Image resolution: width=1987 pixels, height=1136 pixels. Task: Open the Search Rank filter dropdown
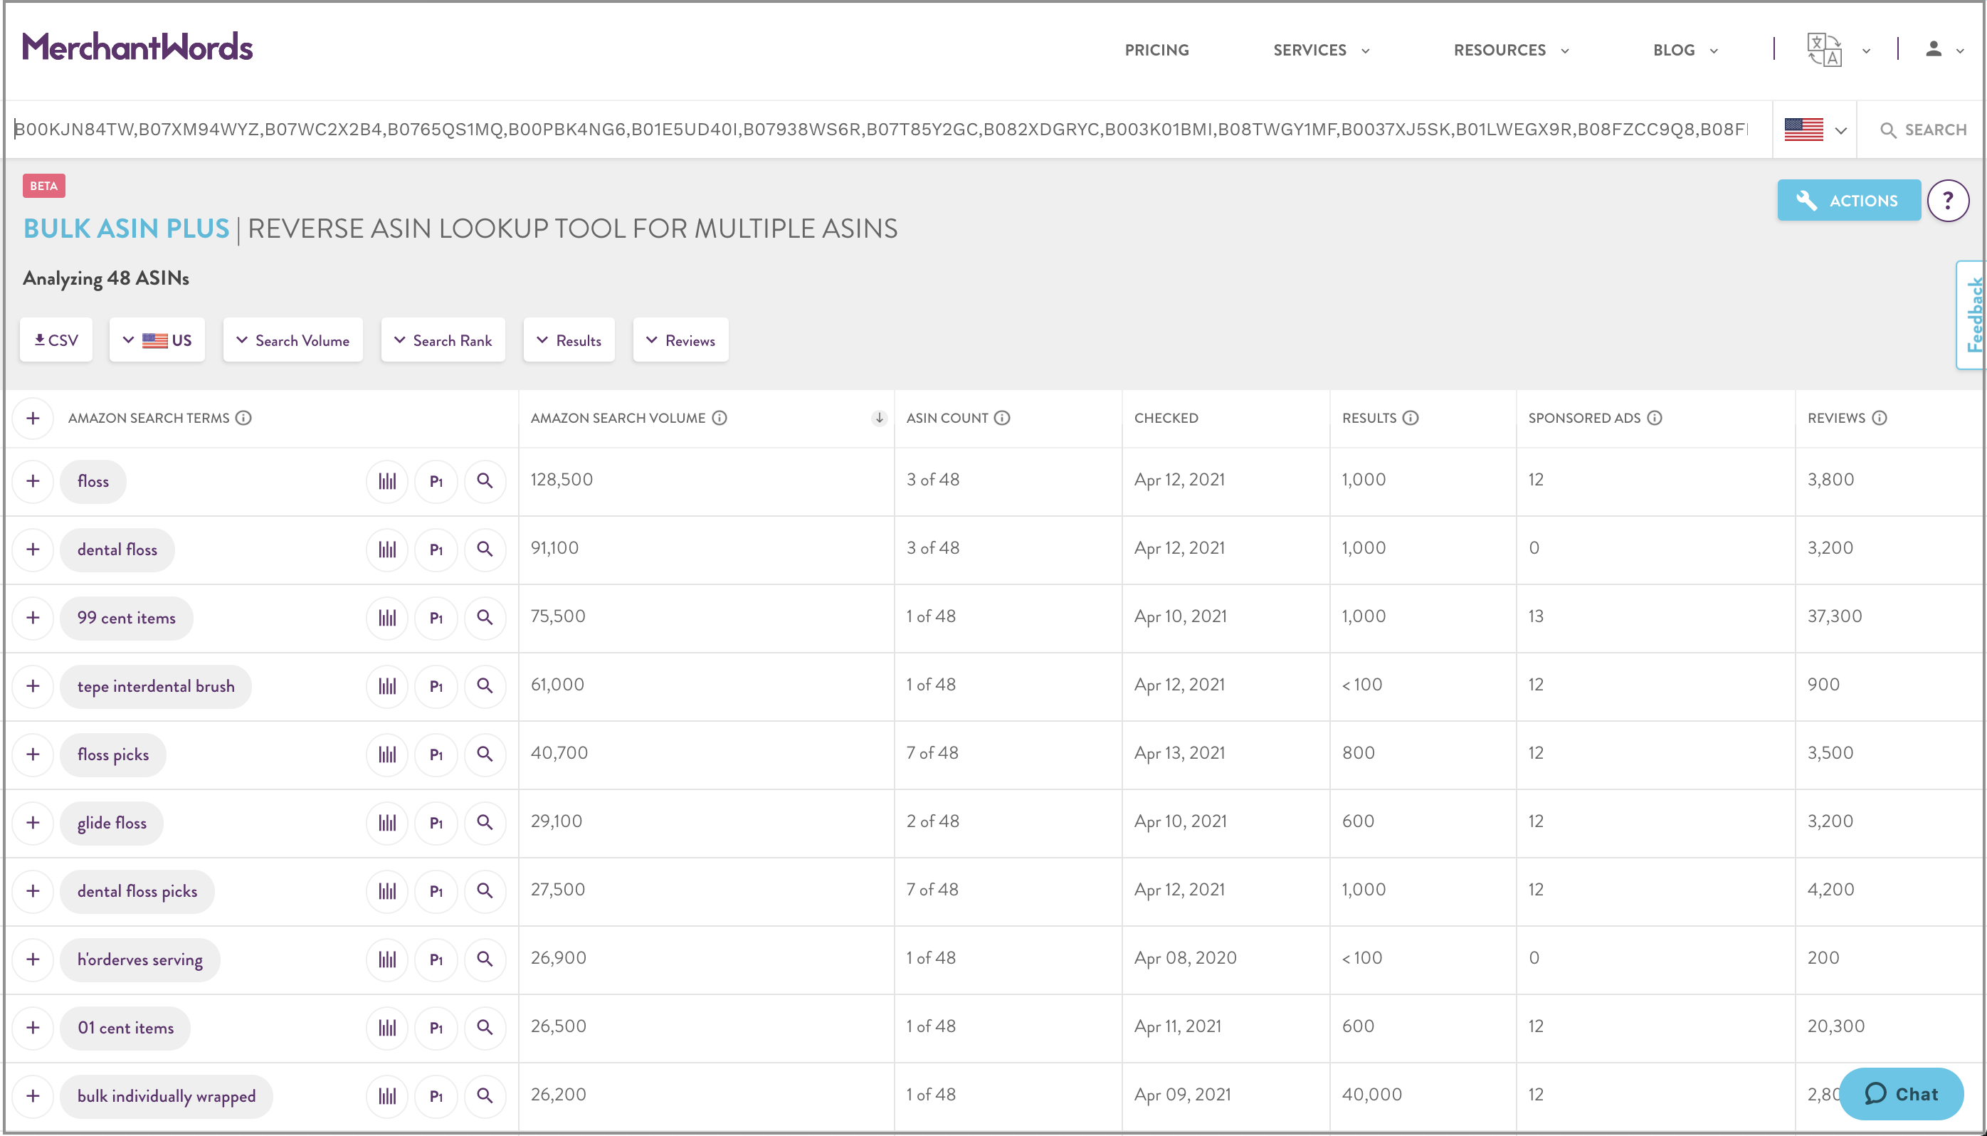443,340
